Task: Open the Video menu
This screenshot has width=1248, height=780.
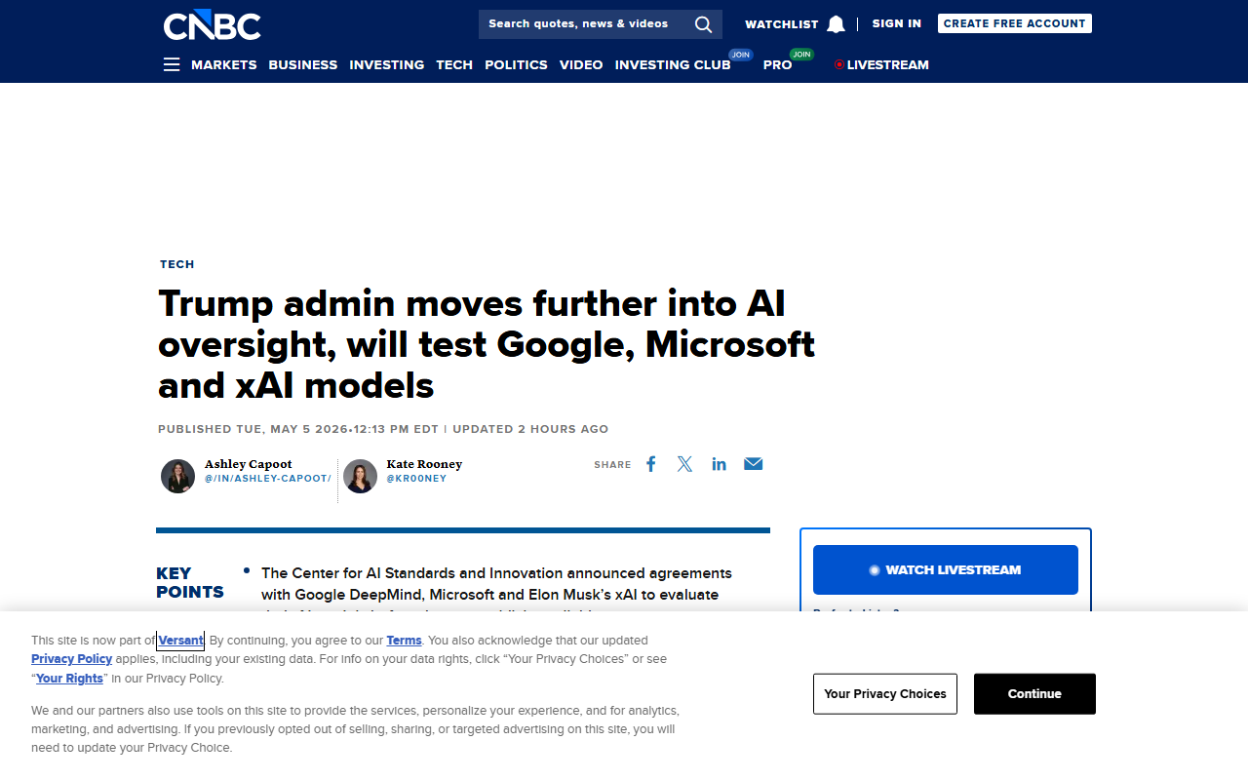Action: point(581,64)
